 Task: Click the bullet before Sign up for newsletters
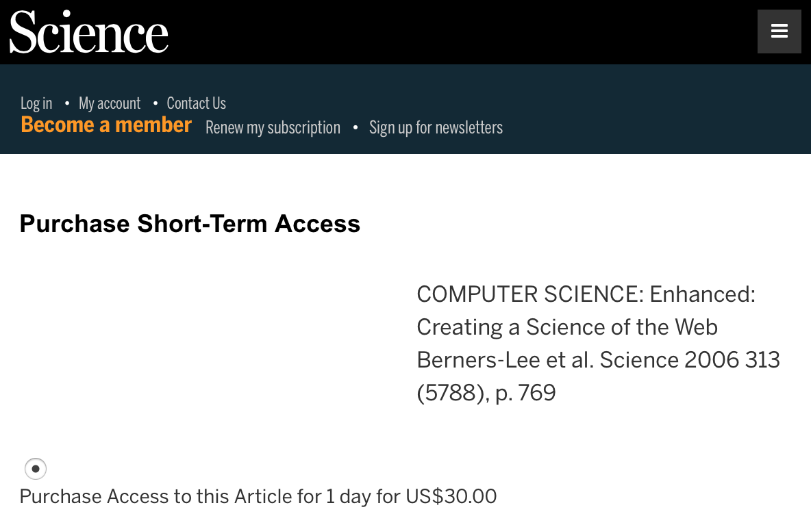(355, 128)
